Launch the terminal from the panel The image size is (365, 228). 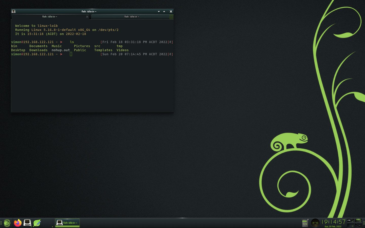[x=27, y=223]
